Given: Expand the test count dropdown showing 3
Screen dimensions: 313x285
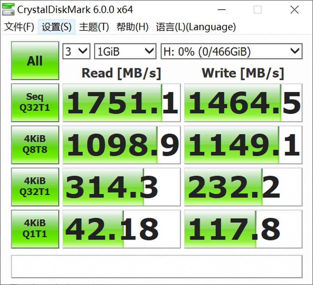Looking at the screenshot, I should point(76,52).
